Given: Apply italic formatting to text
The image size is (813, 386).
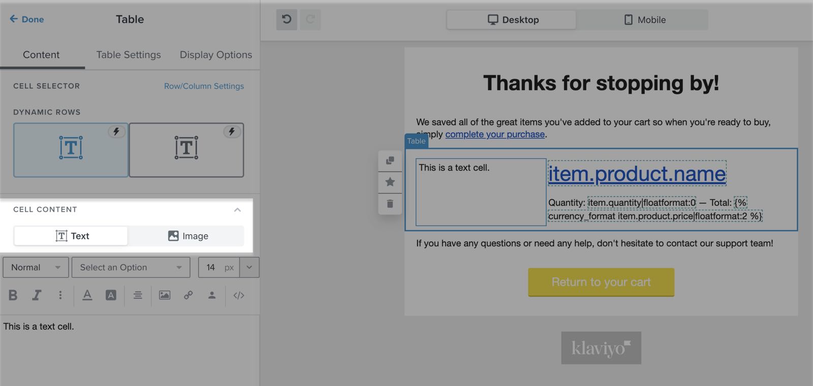Looking at the screenshot, I should point(37,295).
